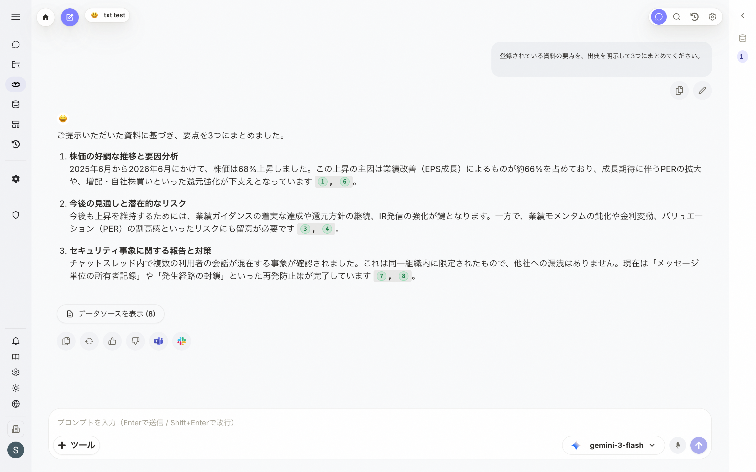The height and width of the screenshot is (472, 756).
Task: Regenerate the assistant response
Action: point(89,341)
